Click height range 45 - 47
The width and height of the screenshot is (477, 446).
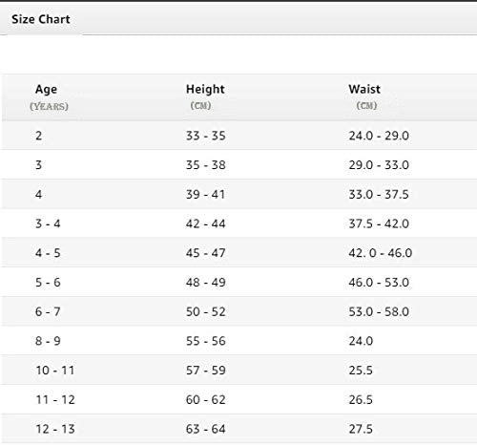pos(206,253)
